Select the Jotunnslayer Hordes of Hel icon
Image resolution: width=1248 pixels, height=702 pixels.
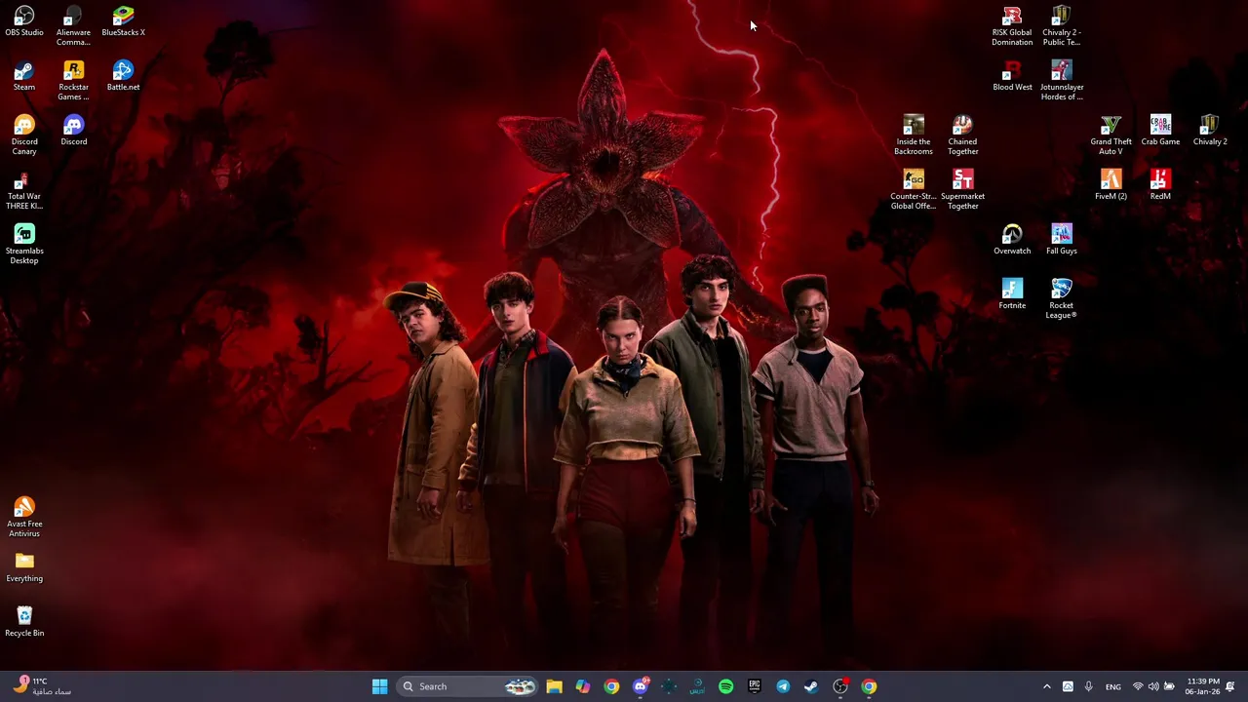pyautogui.click(x=1062, y=81)
